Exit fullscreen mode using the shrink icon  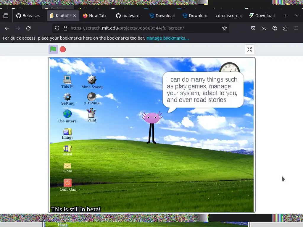tap(250, 49)
